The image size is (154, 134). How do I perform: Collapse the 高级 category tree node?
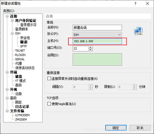click(x=7, y=98)
